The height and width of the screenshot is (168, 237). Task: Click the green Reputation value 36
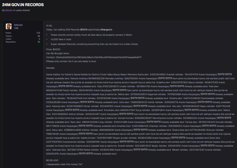coord(39,42)
